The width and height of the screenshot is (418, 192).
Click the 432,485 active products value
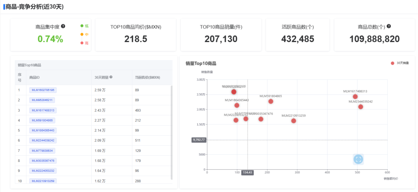298,39
